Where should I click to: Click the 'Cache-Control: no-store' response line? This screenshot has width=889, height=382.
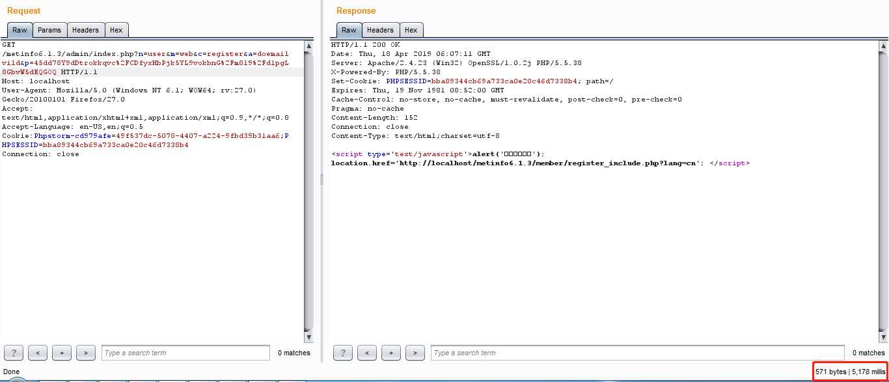[506, 100]
